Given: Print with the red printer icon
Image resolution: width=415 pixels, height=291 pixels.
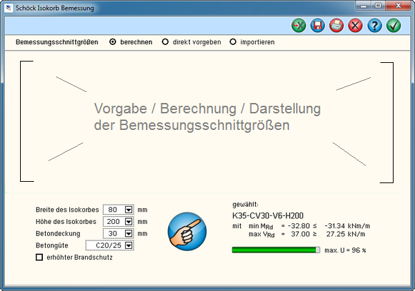Looking at the screenshot, I should [x=336, y=26].
